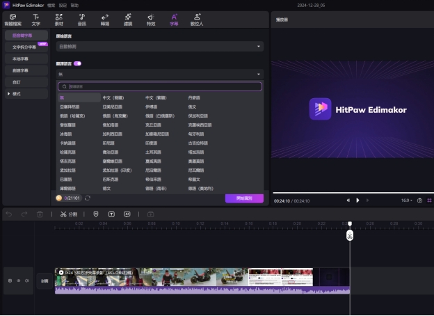Switch to the 本地字幕 sidebar tab
The image size is (434, 316).
(x=26, y=58)
